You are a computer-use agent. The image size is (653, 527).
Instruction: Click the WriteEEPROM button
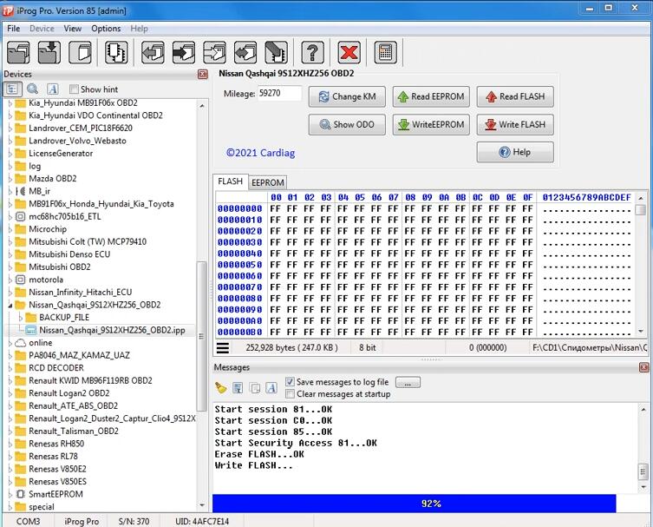pyautogui.click(x=431, y=125)
